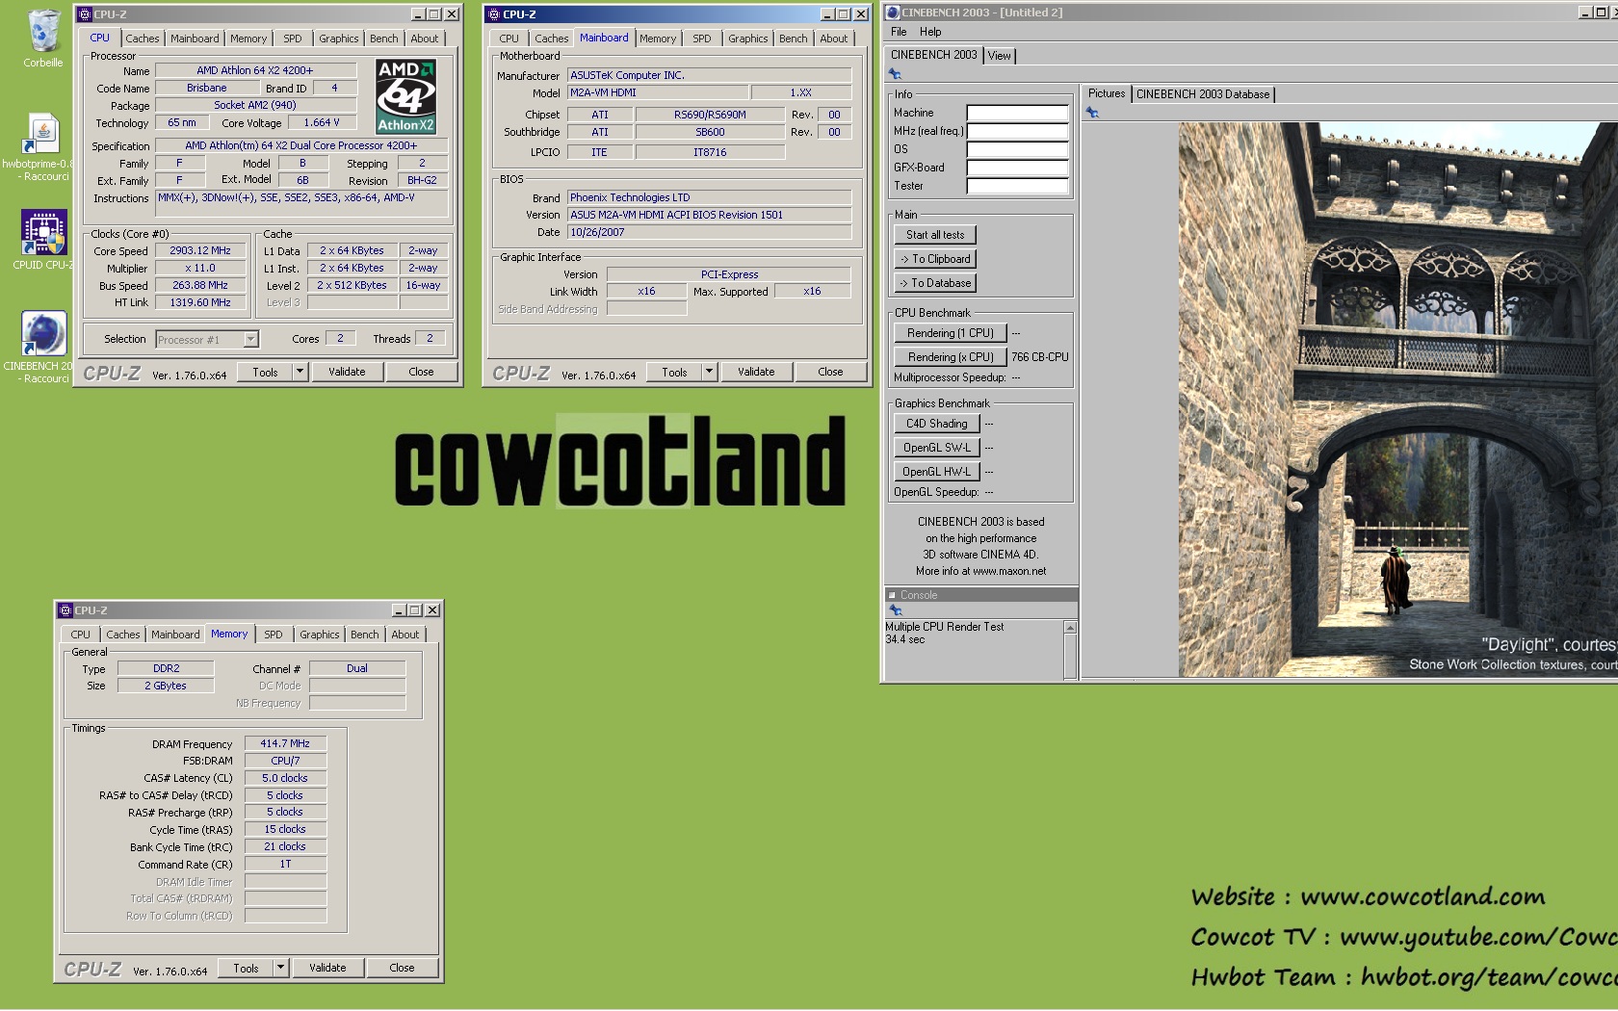Click the rendered Daylight scene picture
The image size is (1618, 1011).
coord(1397,400)
